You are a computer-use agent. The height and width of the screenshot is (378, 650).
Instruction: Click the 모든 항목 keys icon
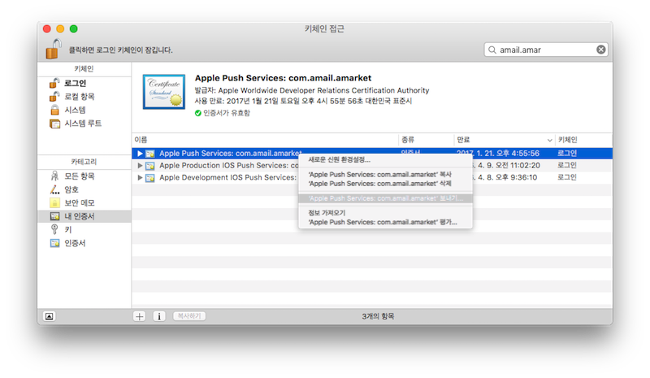tap(54, 176)
